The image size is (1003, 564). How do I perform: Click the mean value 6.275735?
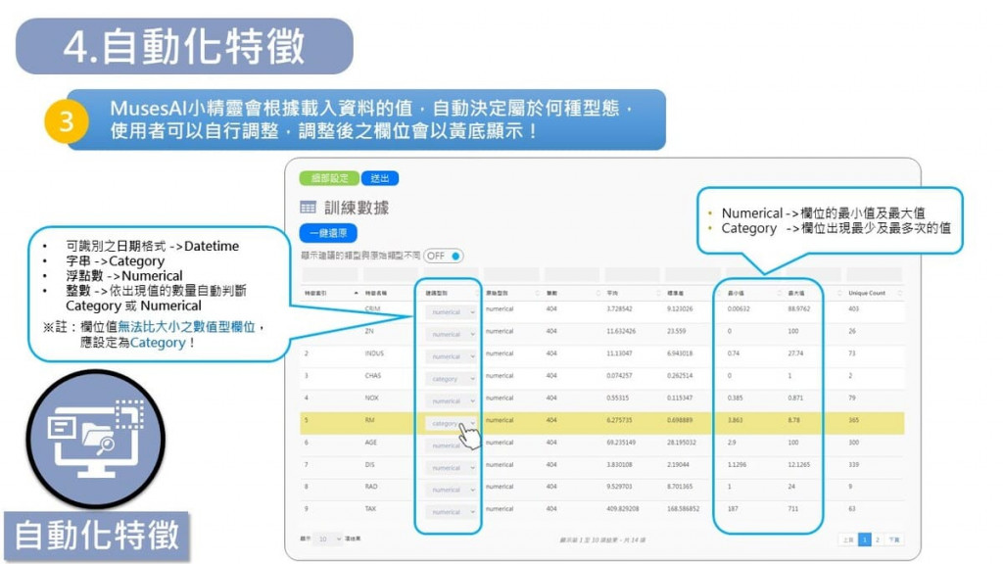click(620, 420)
